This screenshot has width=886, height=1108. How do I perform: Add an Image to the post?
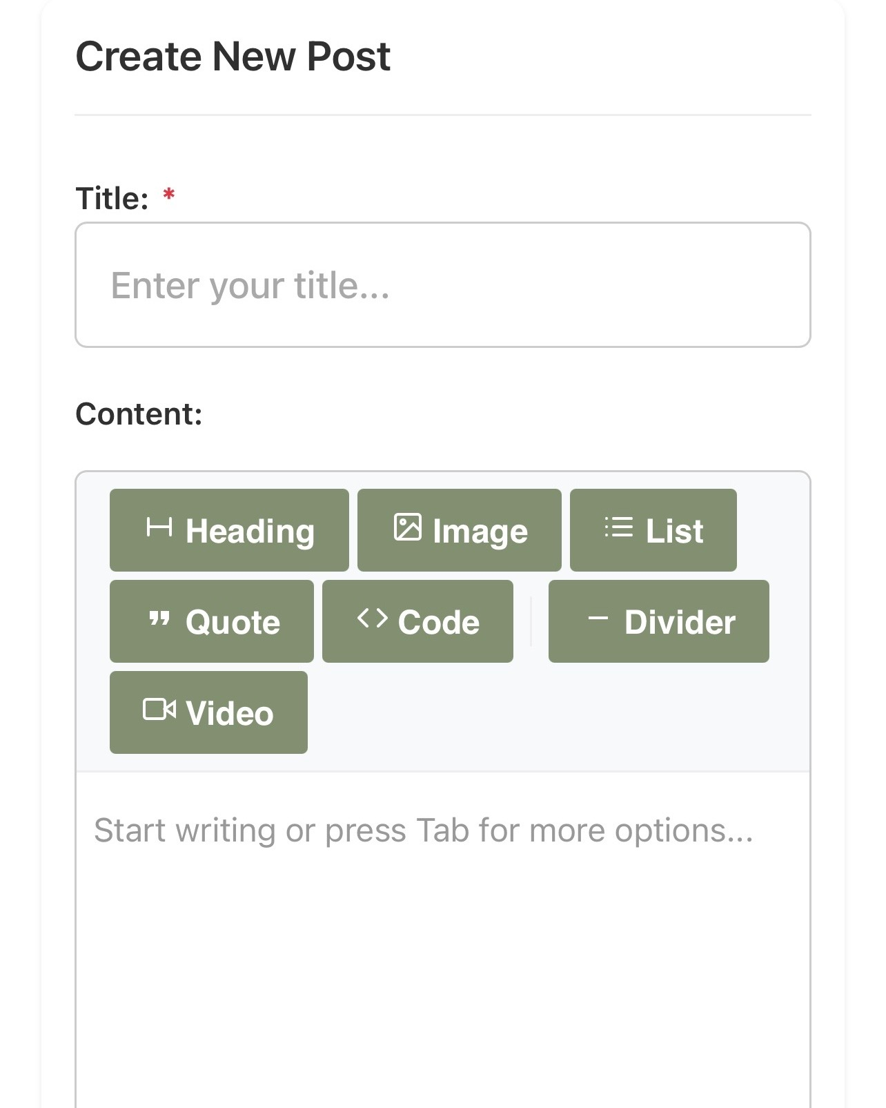(460, 529)
